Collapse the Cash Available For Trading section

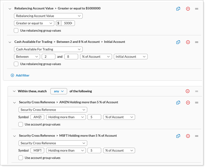10,42
